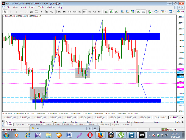Pick the Draw Vertical Line tool
The width and height of the screenshot is (186, 140).
pyautogui.click(x=16, y=12)
